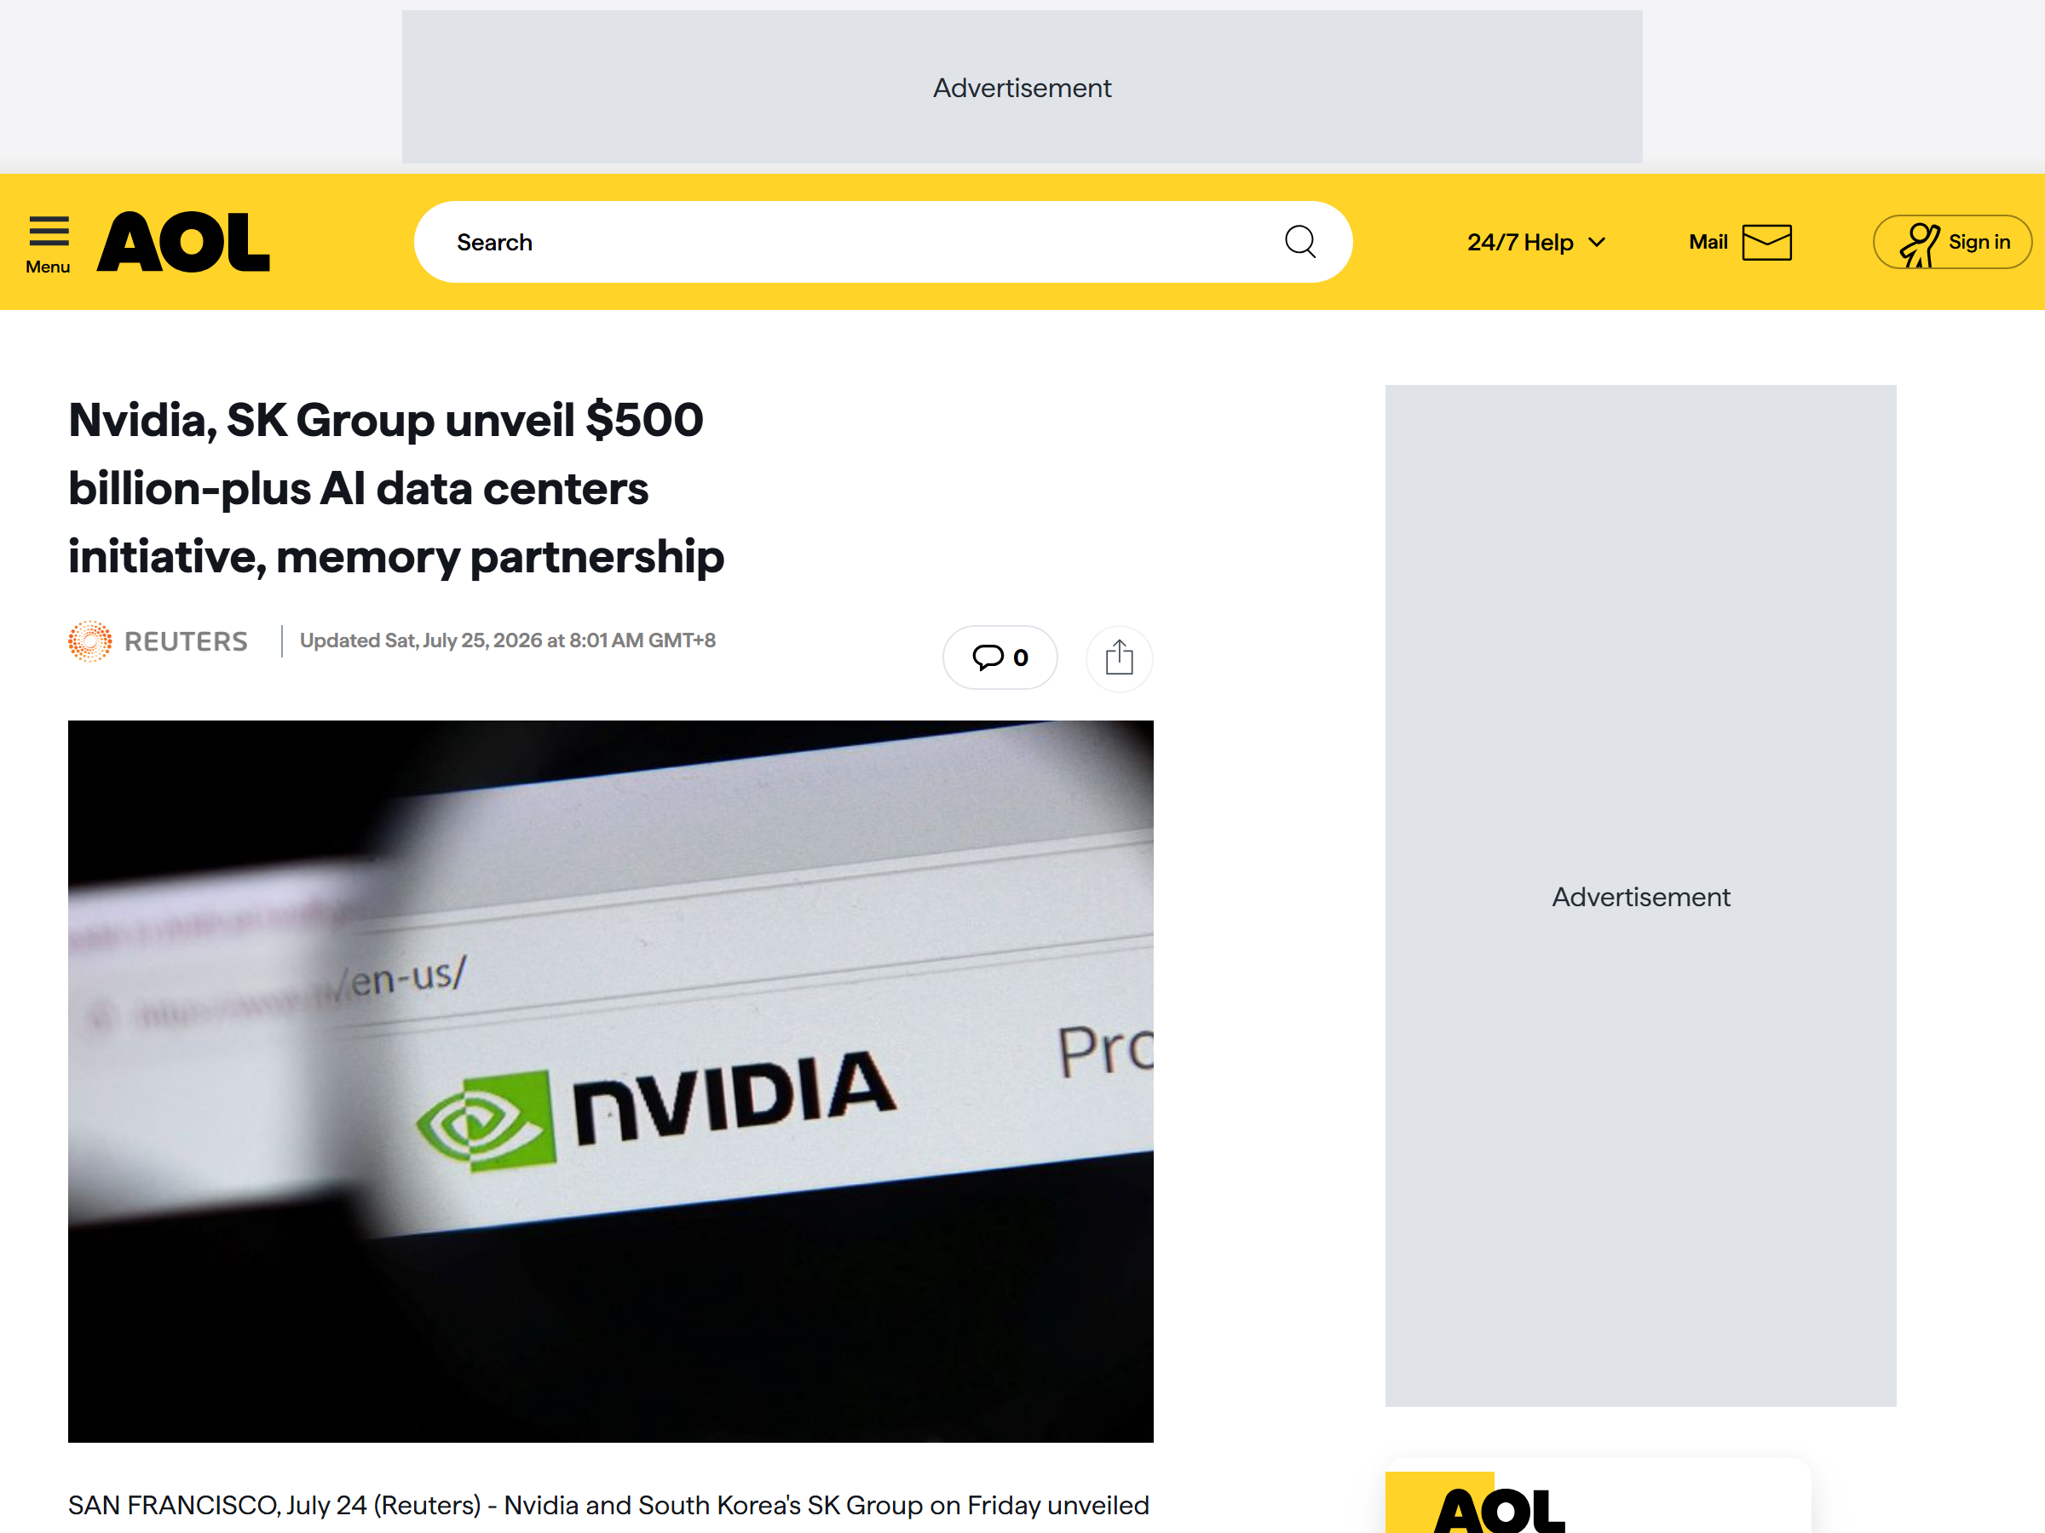Click the Mail text link

[1708, 242]
